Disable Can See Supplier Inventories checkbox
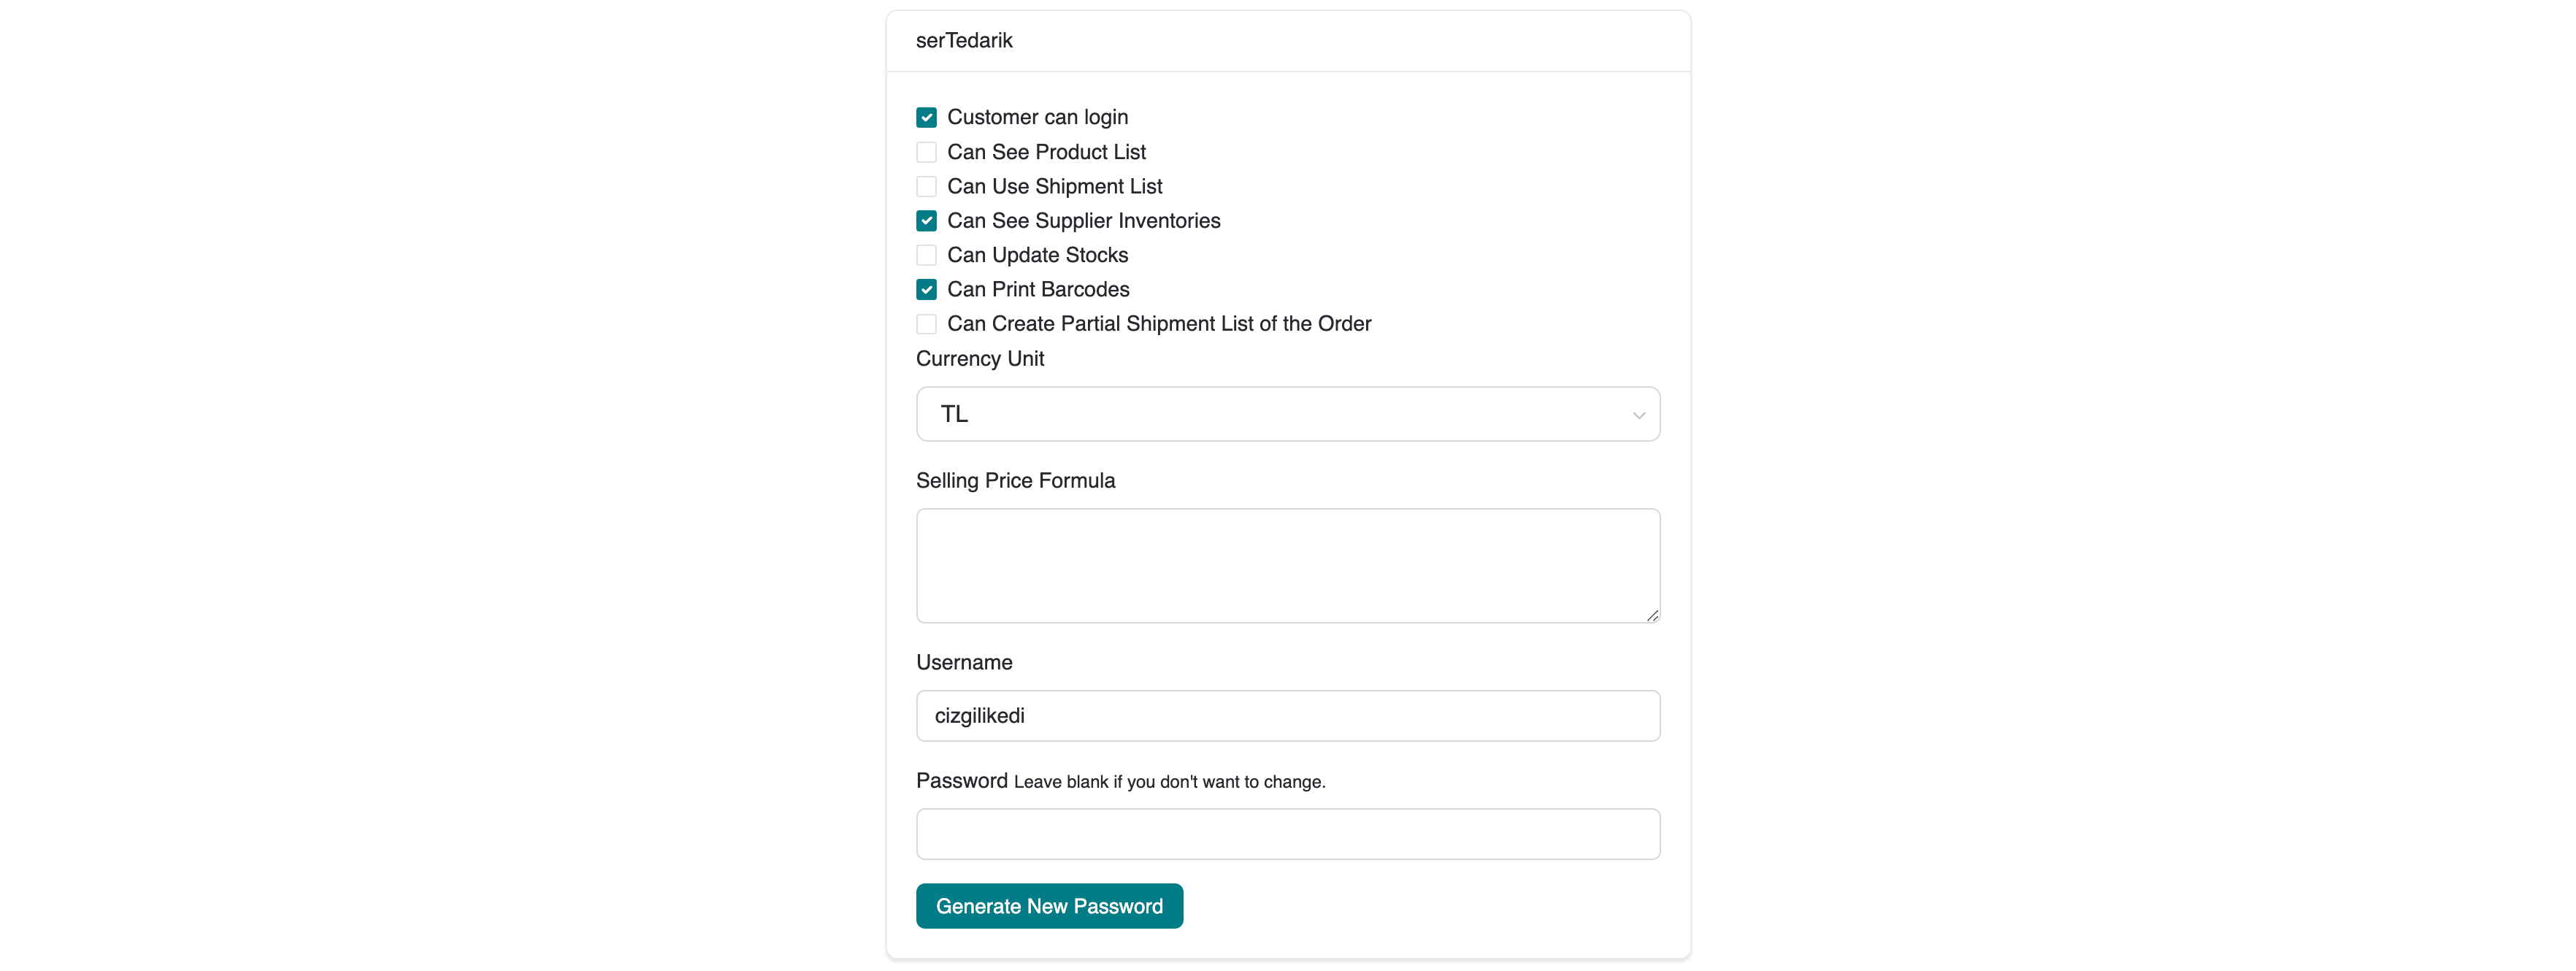Viewport: 2576px width, 971px height. click(x=926, y=221)
